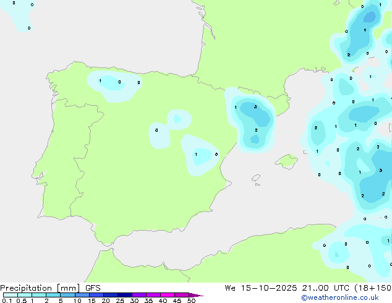The width and height of the screenshot is (392, 303).
Task: Pick the legend swatch between 35 and 40
Action: (x=153, y=295)
